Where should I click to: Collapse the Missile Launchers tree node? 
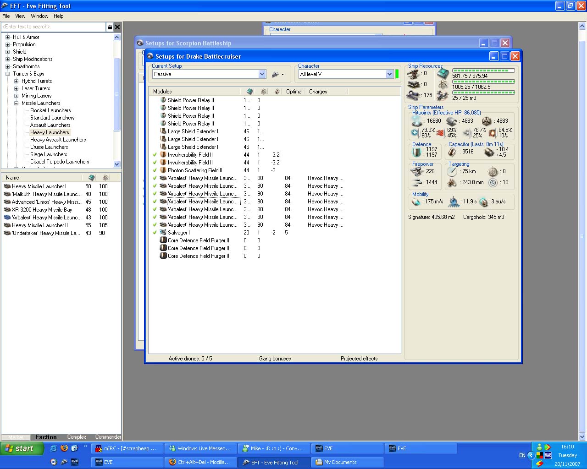click(x=16, y=104)
